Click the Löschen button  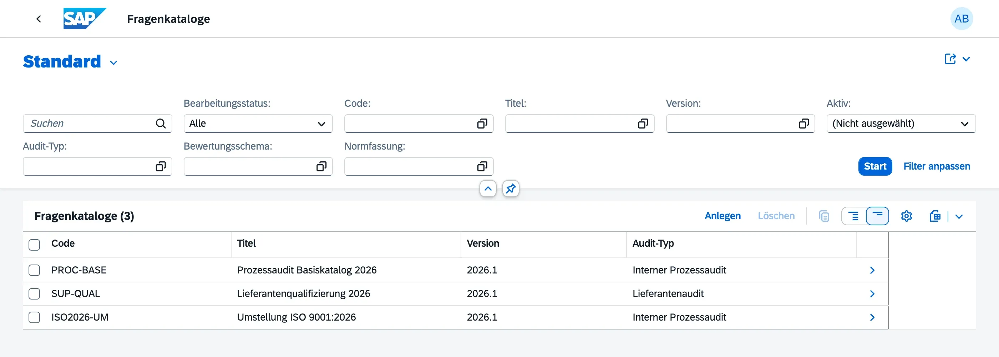pyautogui.click(x=776, y=216)
